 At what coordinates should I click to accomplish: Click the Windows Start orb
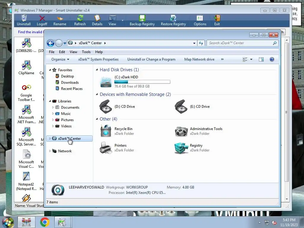[x=8, y=223]
